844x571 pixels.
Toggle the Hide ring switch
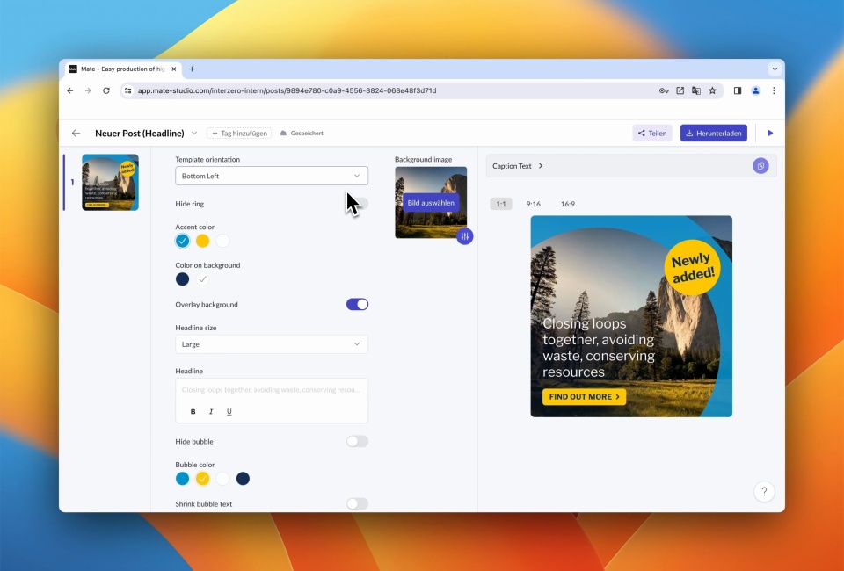[x=358, y=203]
